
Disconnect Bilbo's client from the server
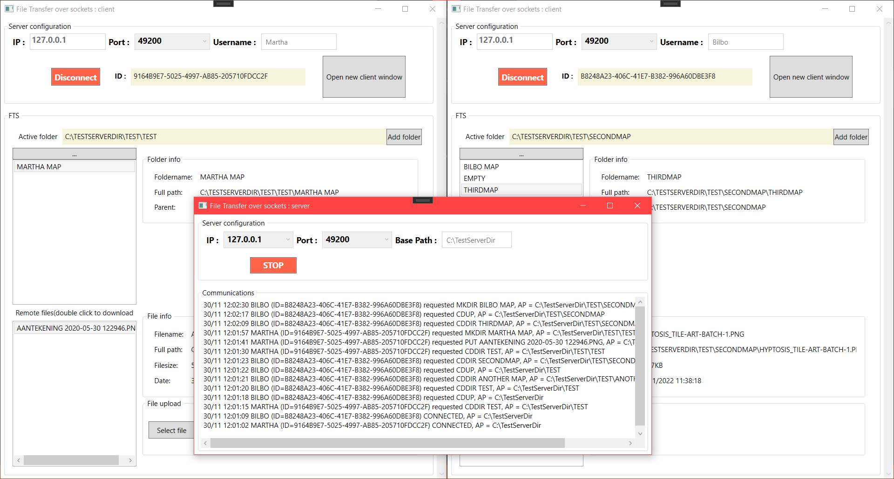tap(522, 76)
